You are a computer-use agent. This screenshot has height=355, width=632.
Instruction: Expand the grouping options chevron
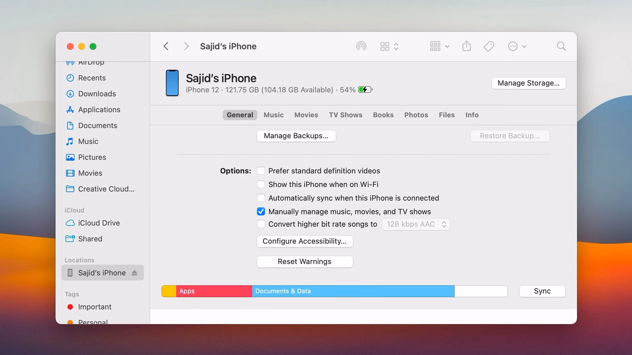click(x=447, y=46)
